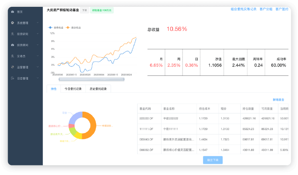Expand the 日志管理 submenu arrow

pos(37,78)
